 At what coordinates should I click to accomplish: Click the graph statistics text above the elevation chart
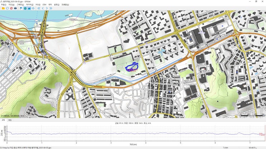(x=133, y=123)
